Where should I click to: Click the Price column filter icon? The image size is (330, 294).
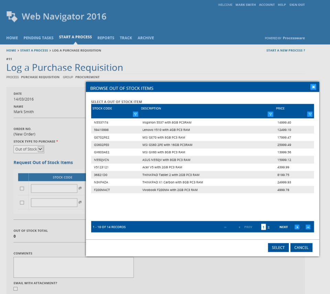[x=310, y=114]
